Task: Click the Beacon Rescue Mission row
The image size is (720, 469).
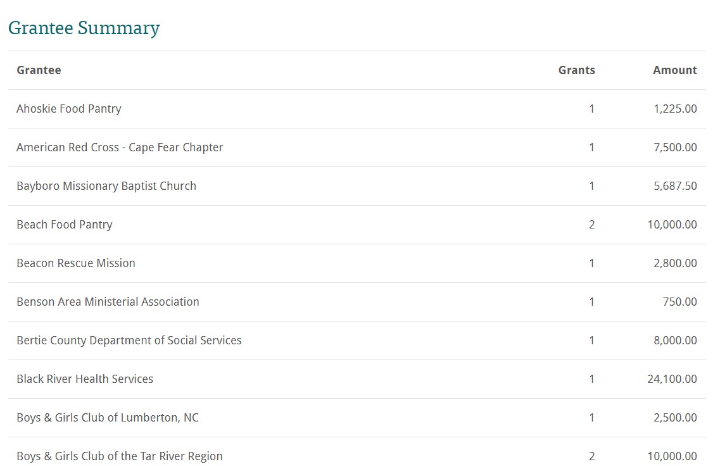Action: pos(357,263)
